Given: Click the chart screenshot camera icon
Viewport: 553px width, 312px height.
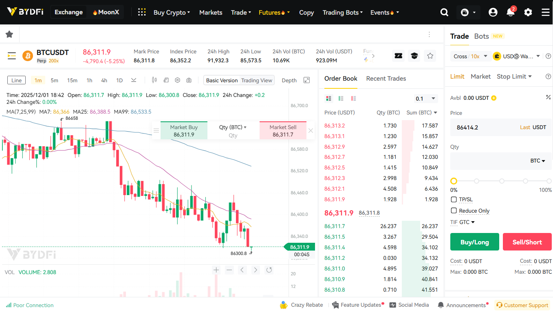Looking at the screenshot, I should tap(189, 80).
